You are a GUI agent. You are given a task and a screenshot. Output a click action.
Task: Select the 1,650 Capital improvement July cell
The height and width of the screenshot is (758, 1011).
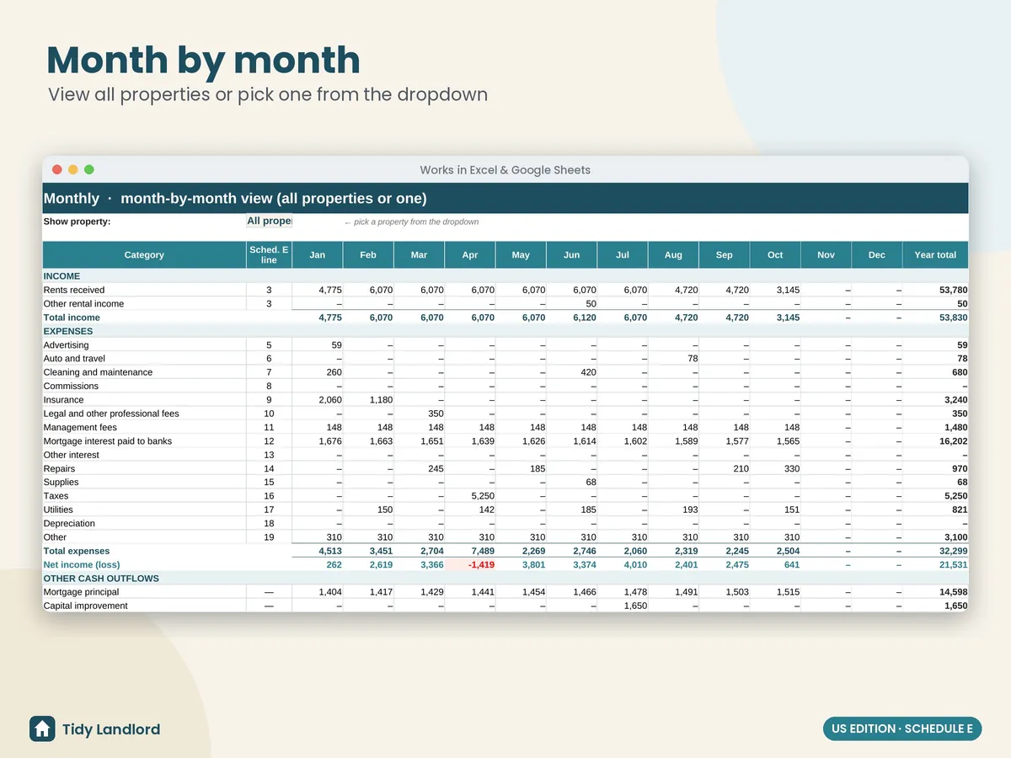pyautogui.click(x=623, y=606)
